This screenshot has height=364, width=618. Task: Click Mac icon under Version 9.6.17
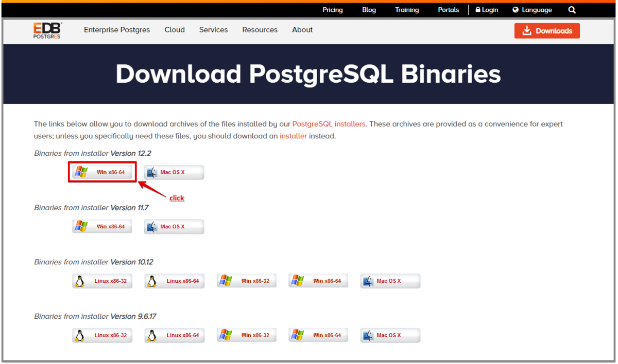(368, 335)
